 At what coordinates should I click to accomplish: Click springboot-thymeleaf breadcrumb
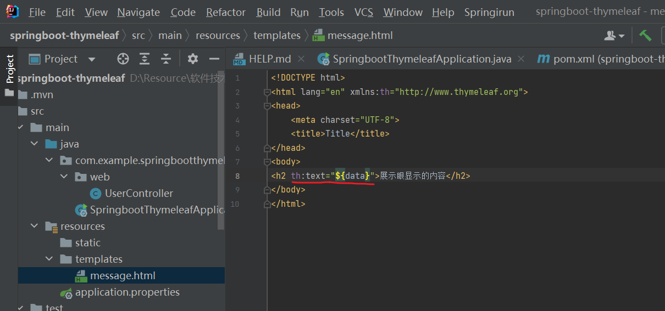[x=64, y=36]
